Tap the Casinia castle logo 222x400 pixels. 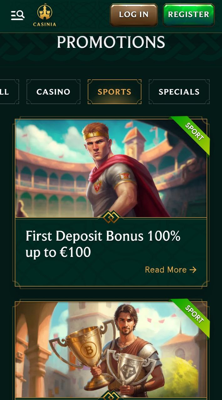tap(45, 15)
